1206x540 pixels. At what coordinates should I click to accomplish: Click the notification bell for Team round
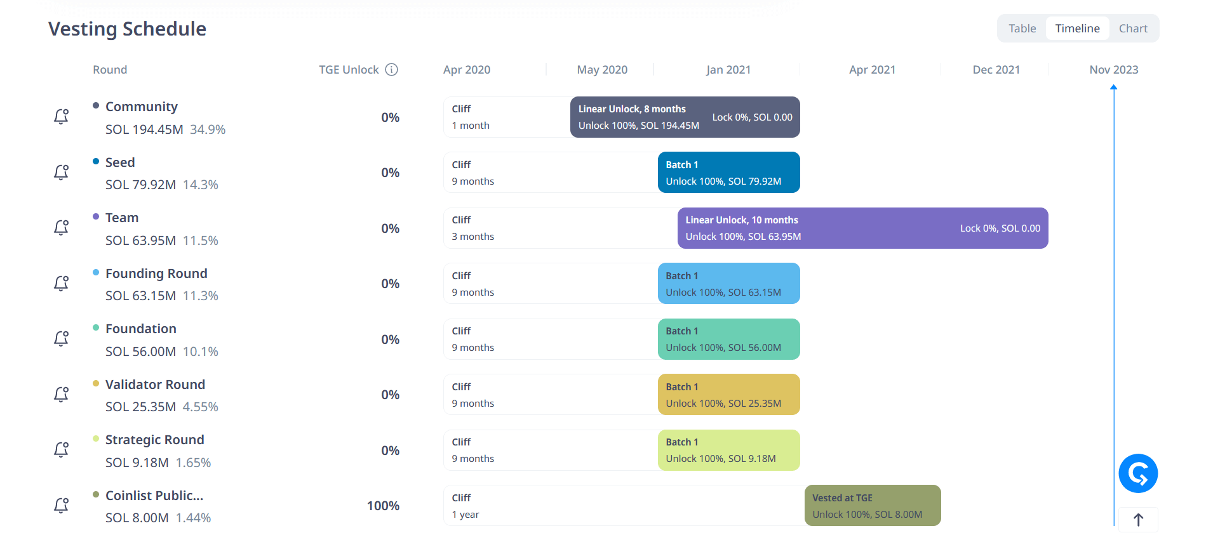(60, 228)
